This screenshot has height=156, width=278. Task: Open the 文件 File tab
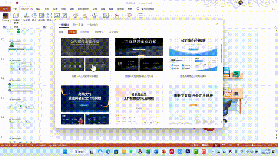pyautogui.click(x=5, y=9)
